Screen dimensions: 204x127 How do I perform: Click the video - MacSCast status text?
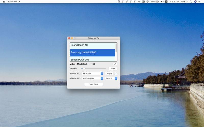click(x=83, y=64)
